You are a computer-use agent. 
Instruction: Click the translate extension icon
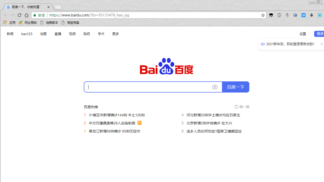coord(303,15)
